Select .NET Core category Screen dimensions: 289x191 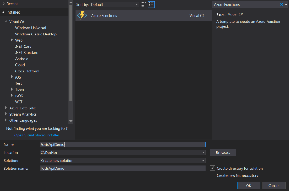pyautogui.click(x=23, y=47)
